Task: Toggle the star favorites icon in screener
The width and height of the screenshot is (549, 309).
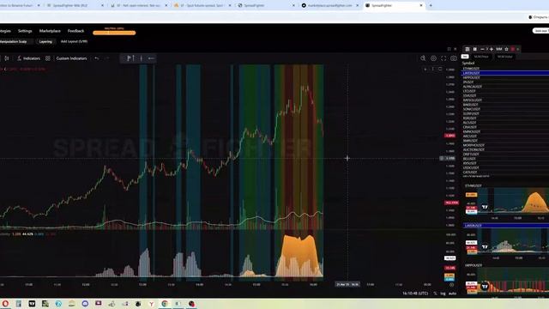Action: [x=506, y=49]
